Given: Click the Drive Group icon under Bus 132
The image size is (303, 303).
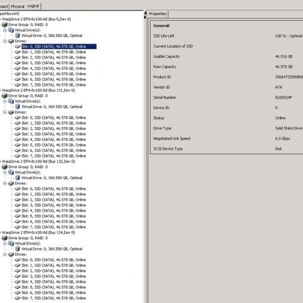Looking at the screenshot, I should tap(5, 167).
